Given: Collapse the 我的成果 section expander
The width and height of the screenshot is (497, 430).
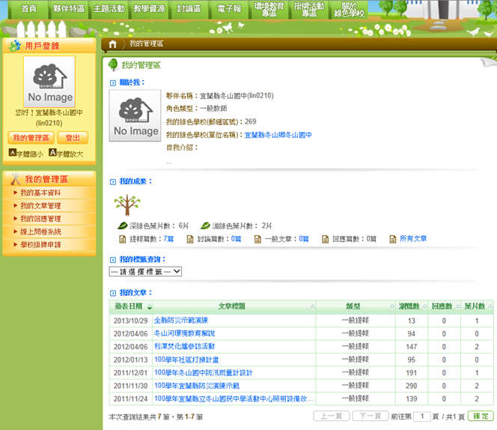Looking at the screenshot, I should tap(113, 182).
